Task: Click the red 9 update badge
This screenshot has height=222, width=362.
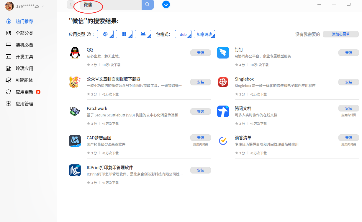Action: click(x=38, y=92)
